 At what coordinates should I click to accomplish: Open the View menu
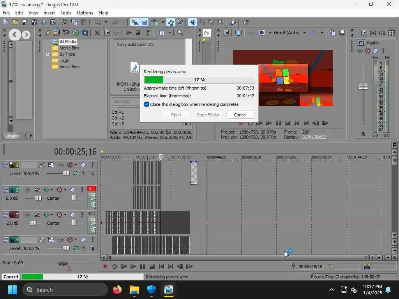pyautogui.click(x=33, y=13)
